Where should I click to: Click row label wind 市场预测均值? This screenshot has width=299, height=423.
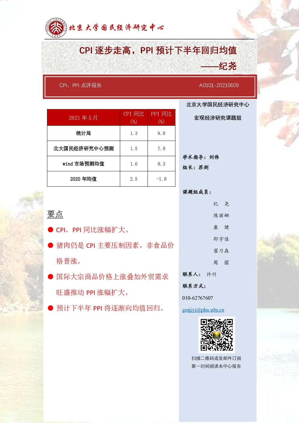pyautogui.click(x=83, y=164)
